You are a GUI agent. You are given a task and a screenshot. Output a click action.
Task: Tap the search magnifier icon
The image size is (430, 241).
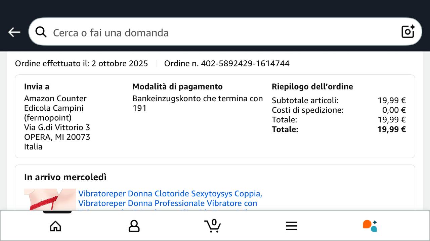point(41,32)
